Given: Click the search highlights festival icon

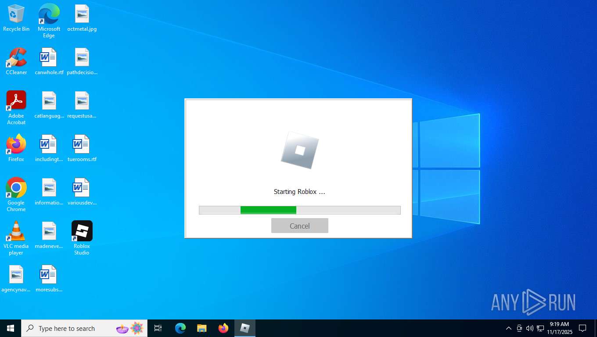Looking at the screenshot, I should point(130,328).
